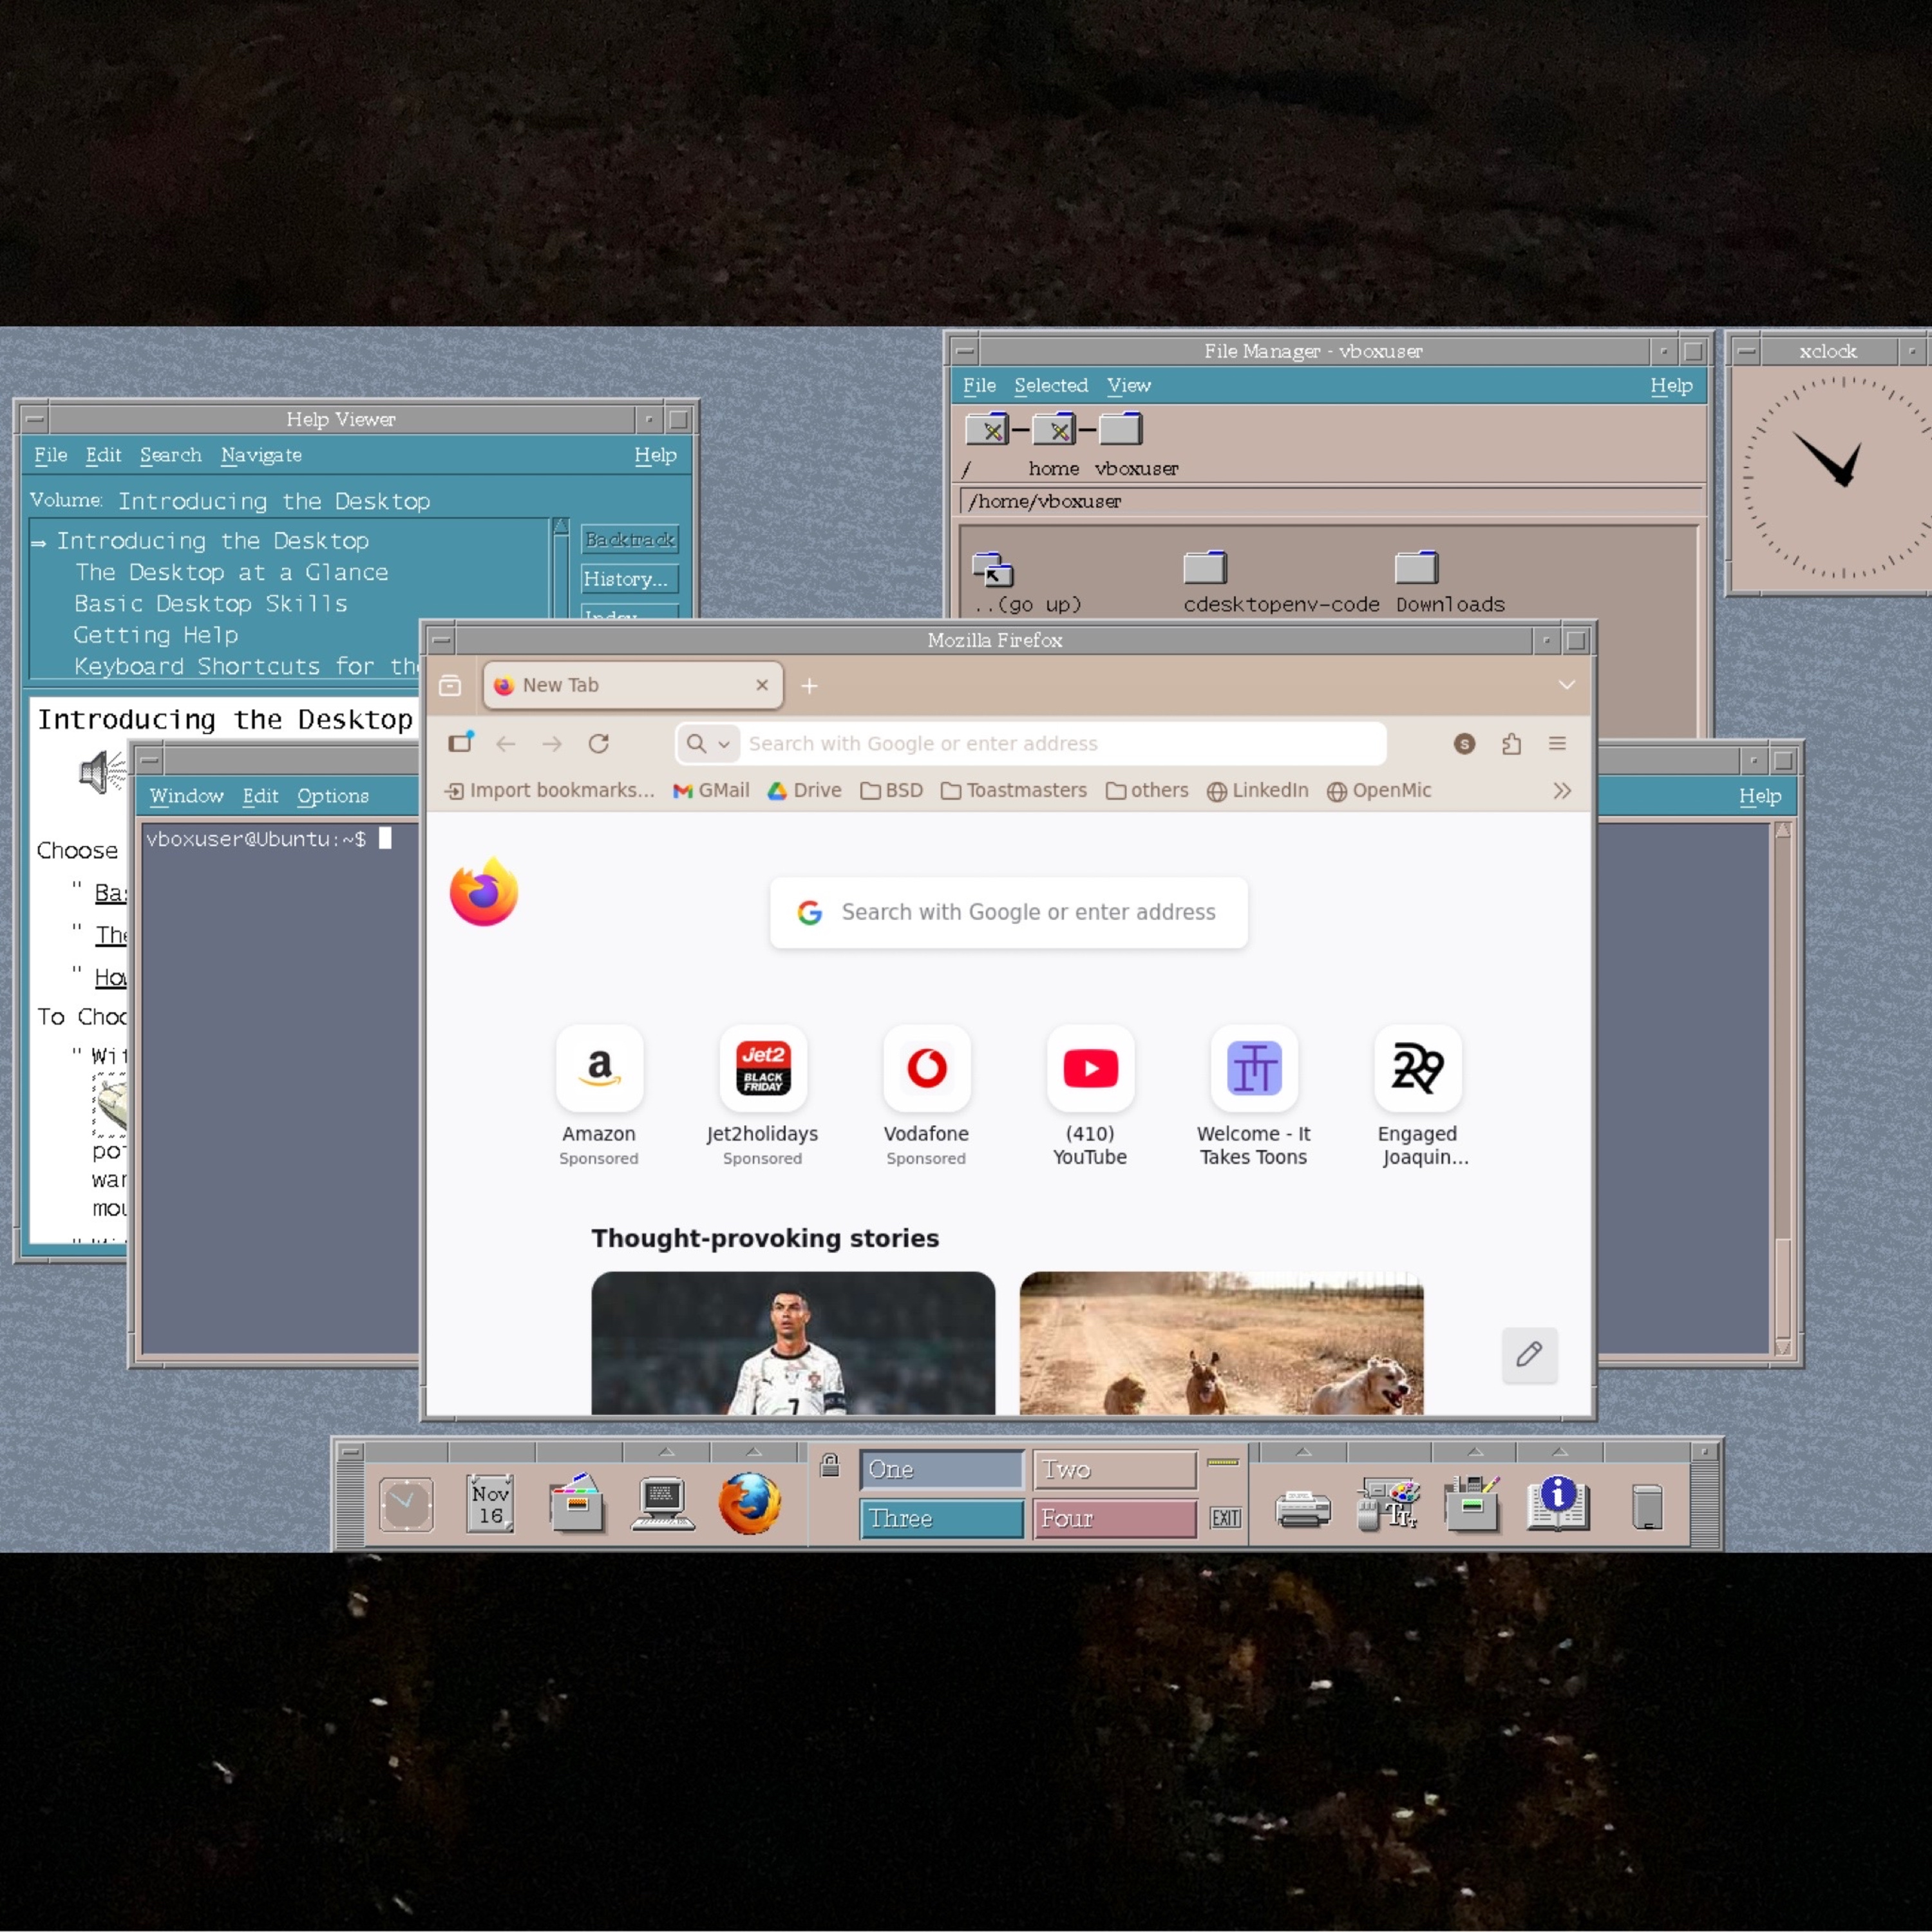1932x1932 pixels.
Task: Click the lock screen padlock icon
Action: [829, 1466]
